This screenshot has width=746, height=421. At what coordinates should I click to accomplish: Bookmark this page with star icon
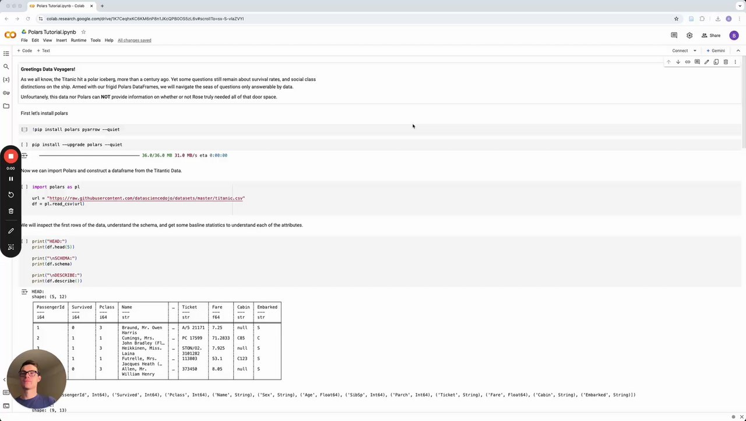pos(676,19)
